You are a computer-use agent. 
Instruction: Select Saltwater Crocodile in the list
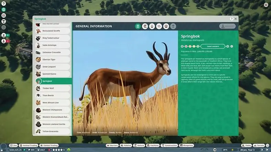tap(53, 52)
